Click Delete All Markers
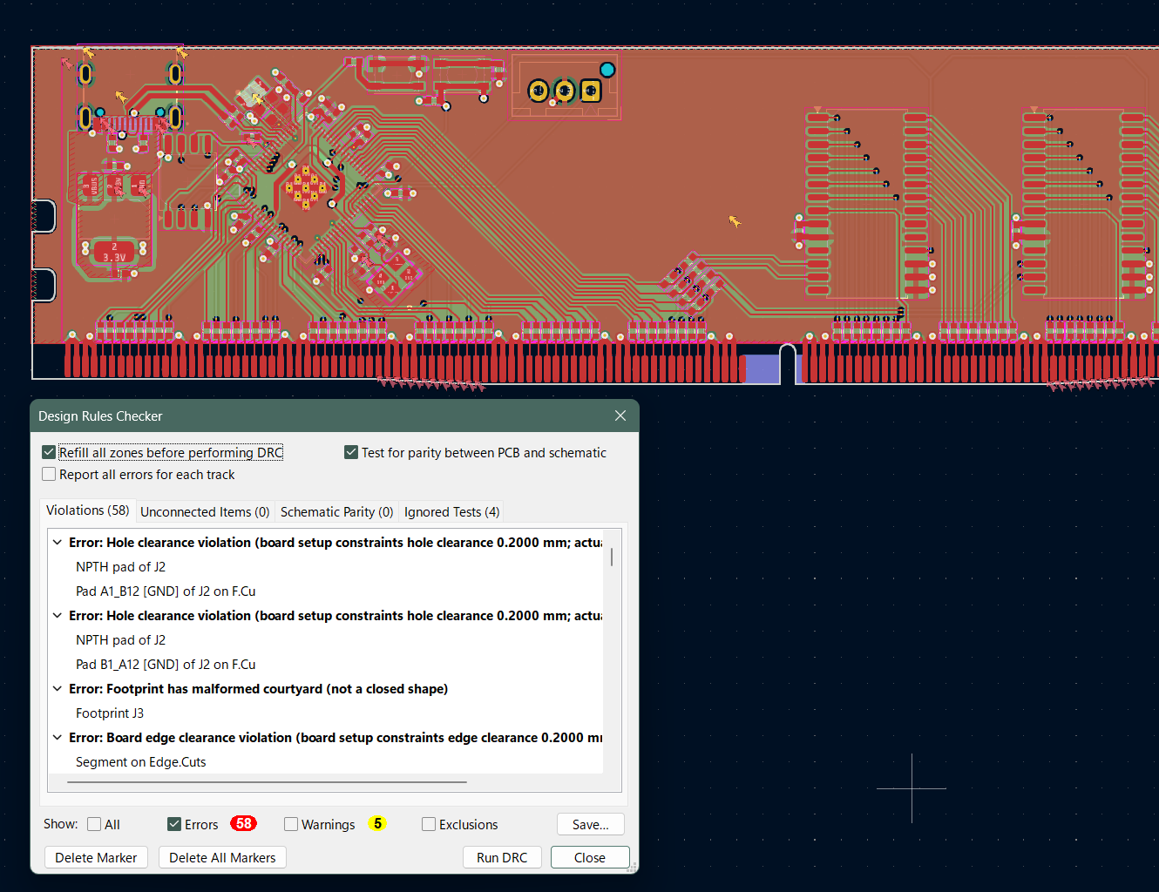 pyautogui.click(x=222, y=858)
